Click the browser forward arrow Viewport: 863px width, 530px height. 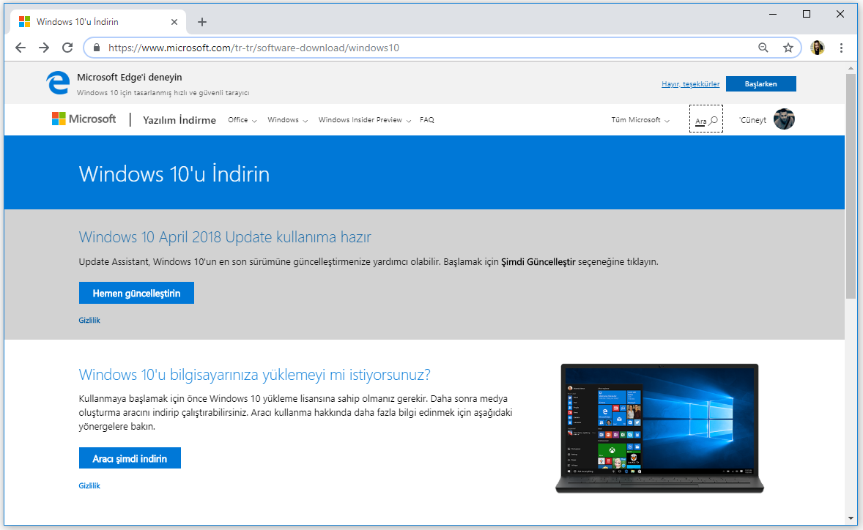[x=44, y=48]
